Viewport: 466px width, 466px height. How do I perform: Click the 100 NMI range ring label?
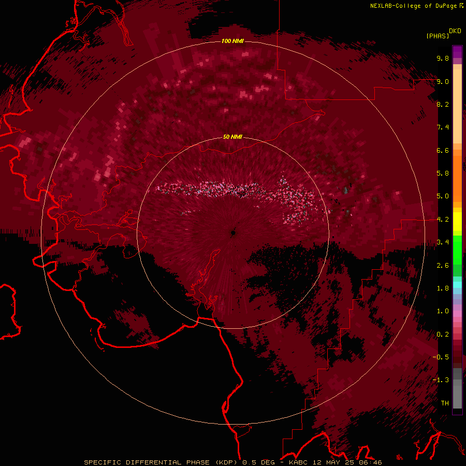tap(232, 41)
